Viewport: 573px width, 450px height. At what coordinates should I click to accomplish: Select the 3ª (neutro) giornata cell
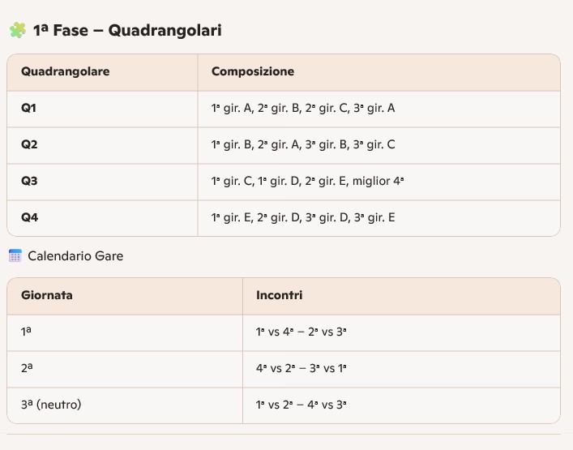click(x=52, y=405)
